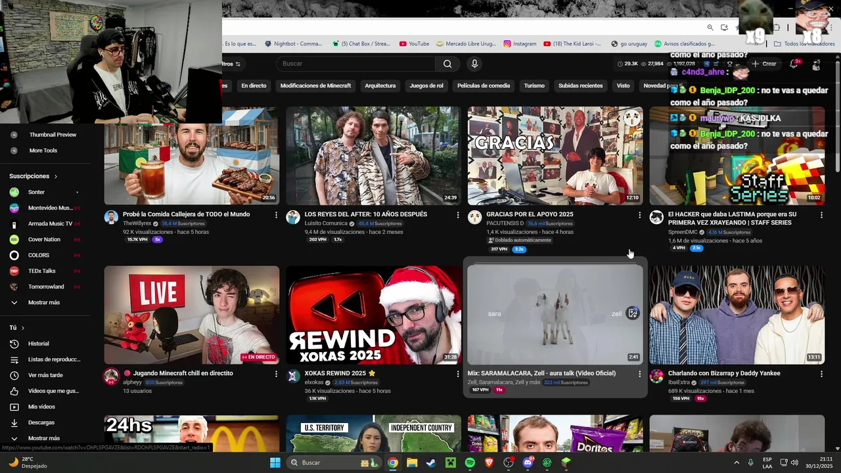Open the TEDx Talks subscription channel

point(41,271)
